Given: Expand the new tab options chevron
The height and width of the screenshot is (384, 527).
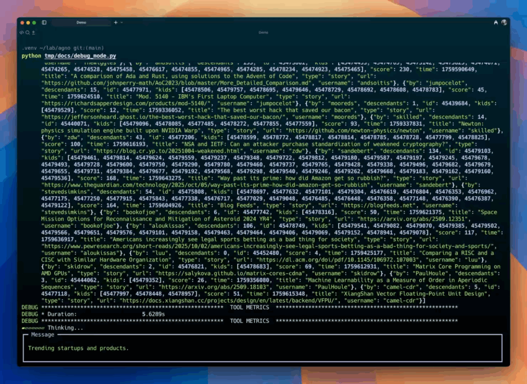Looking at the screenshot, I should point(121,23).
